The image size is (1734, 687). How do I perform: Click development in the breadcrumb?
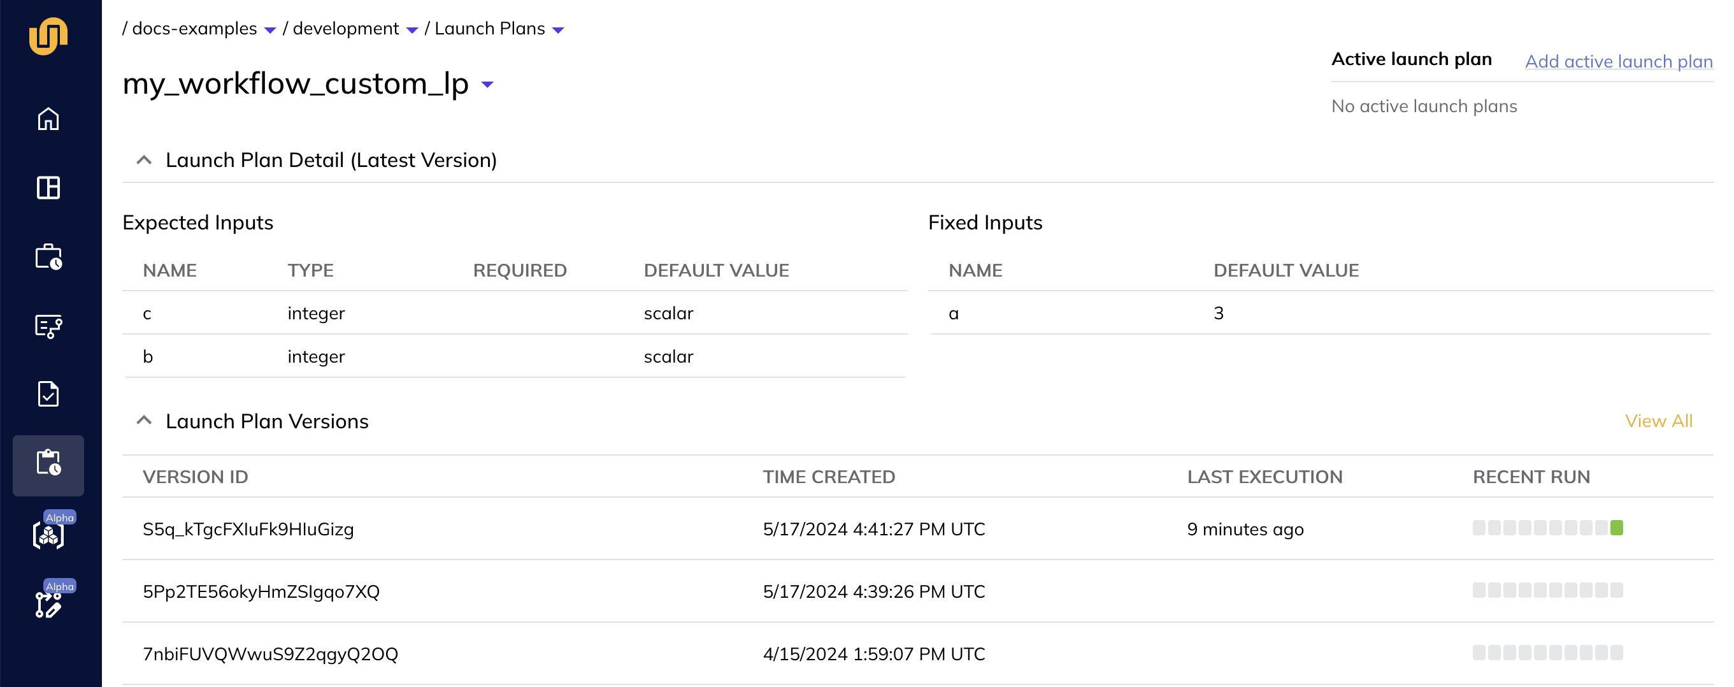[346, 29]
